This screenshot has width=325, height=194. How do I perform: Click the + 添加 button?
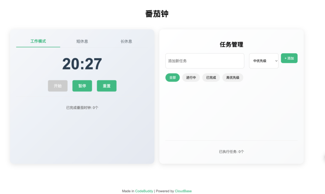point(289,58)
